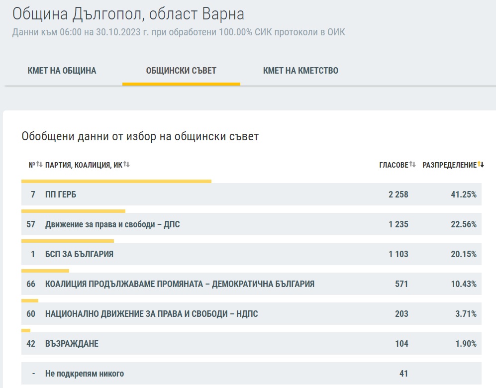Click the ПП ГЕРБ yellow percentage bar
This screenshot has height=388, width=496.
click(x=116, y=181)
